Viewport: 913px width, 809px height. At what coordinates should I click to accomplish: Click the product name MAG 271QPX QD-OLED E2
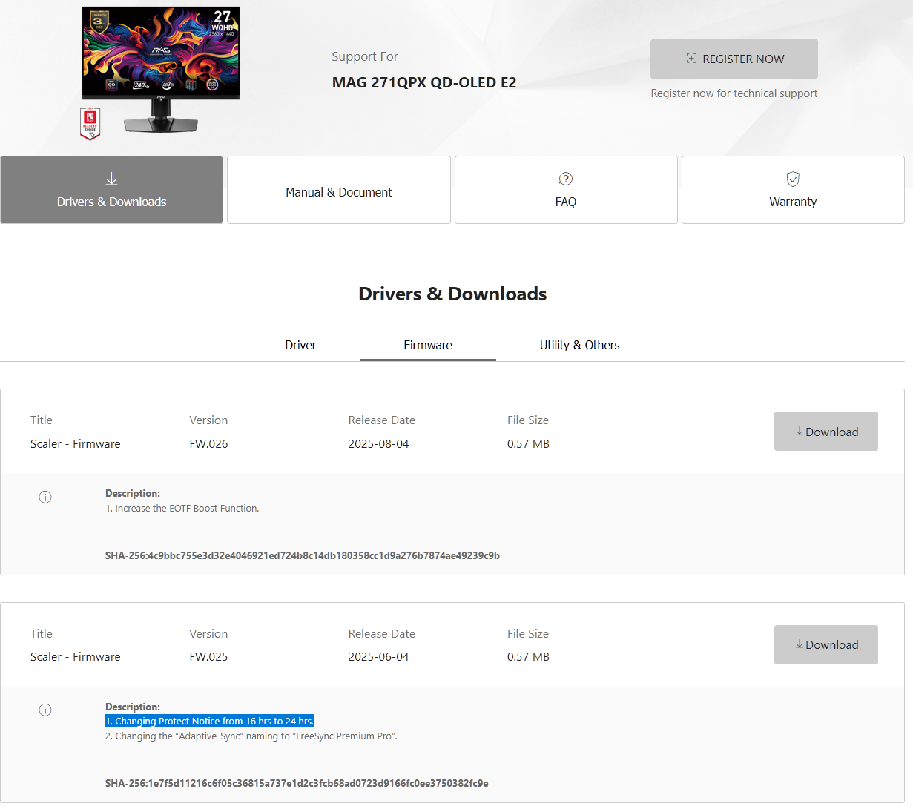(424, 82)
